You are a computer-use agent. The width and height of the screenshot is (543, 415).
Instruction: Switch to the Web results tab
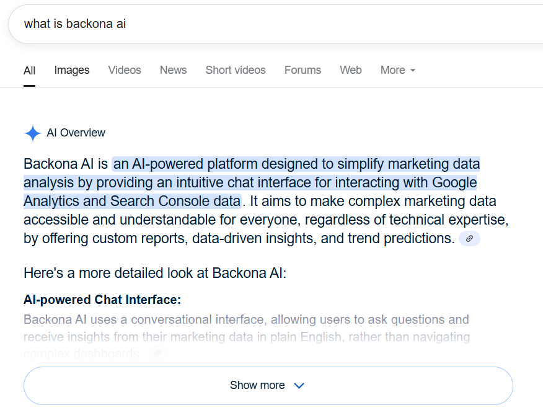(350, 70)
